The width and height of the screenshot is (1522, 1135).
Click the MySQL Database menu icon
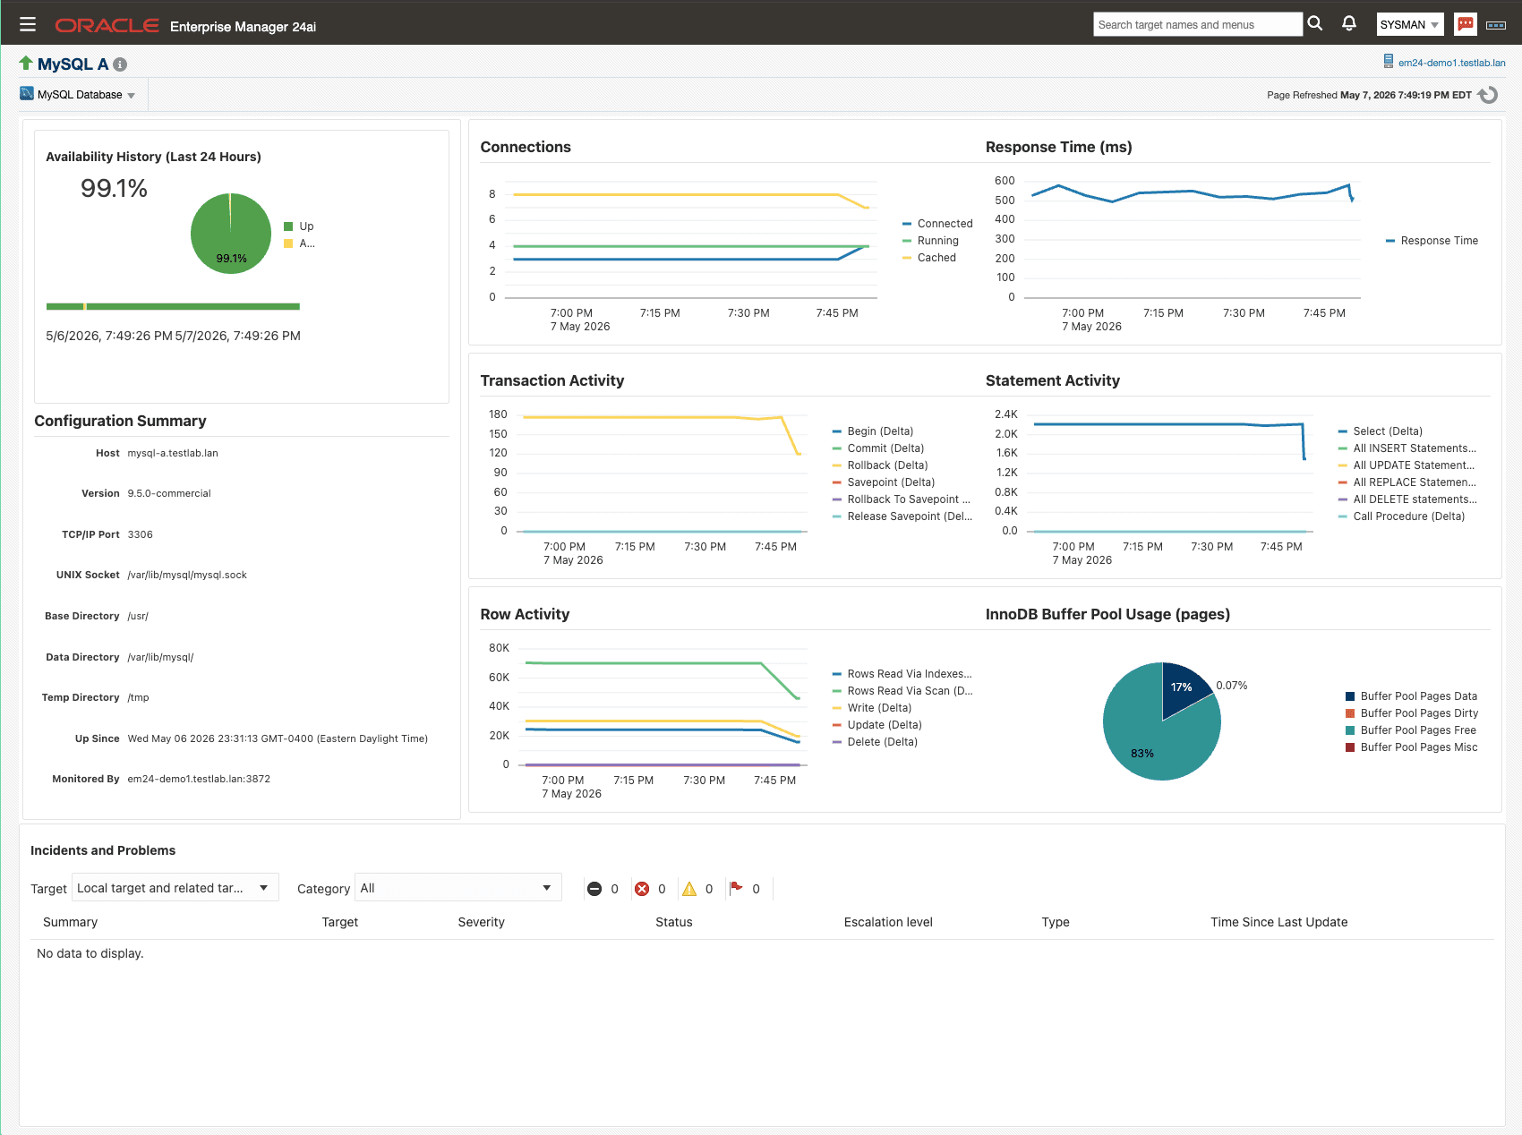click(27, 93)
